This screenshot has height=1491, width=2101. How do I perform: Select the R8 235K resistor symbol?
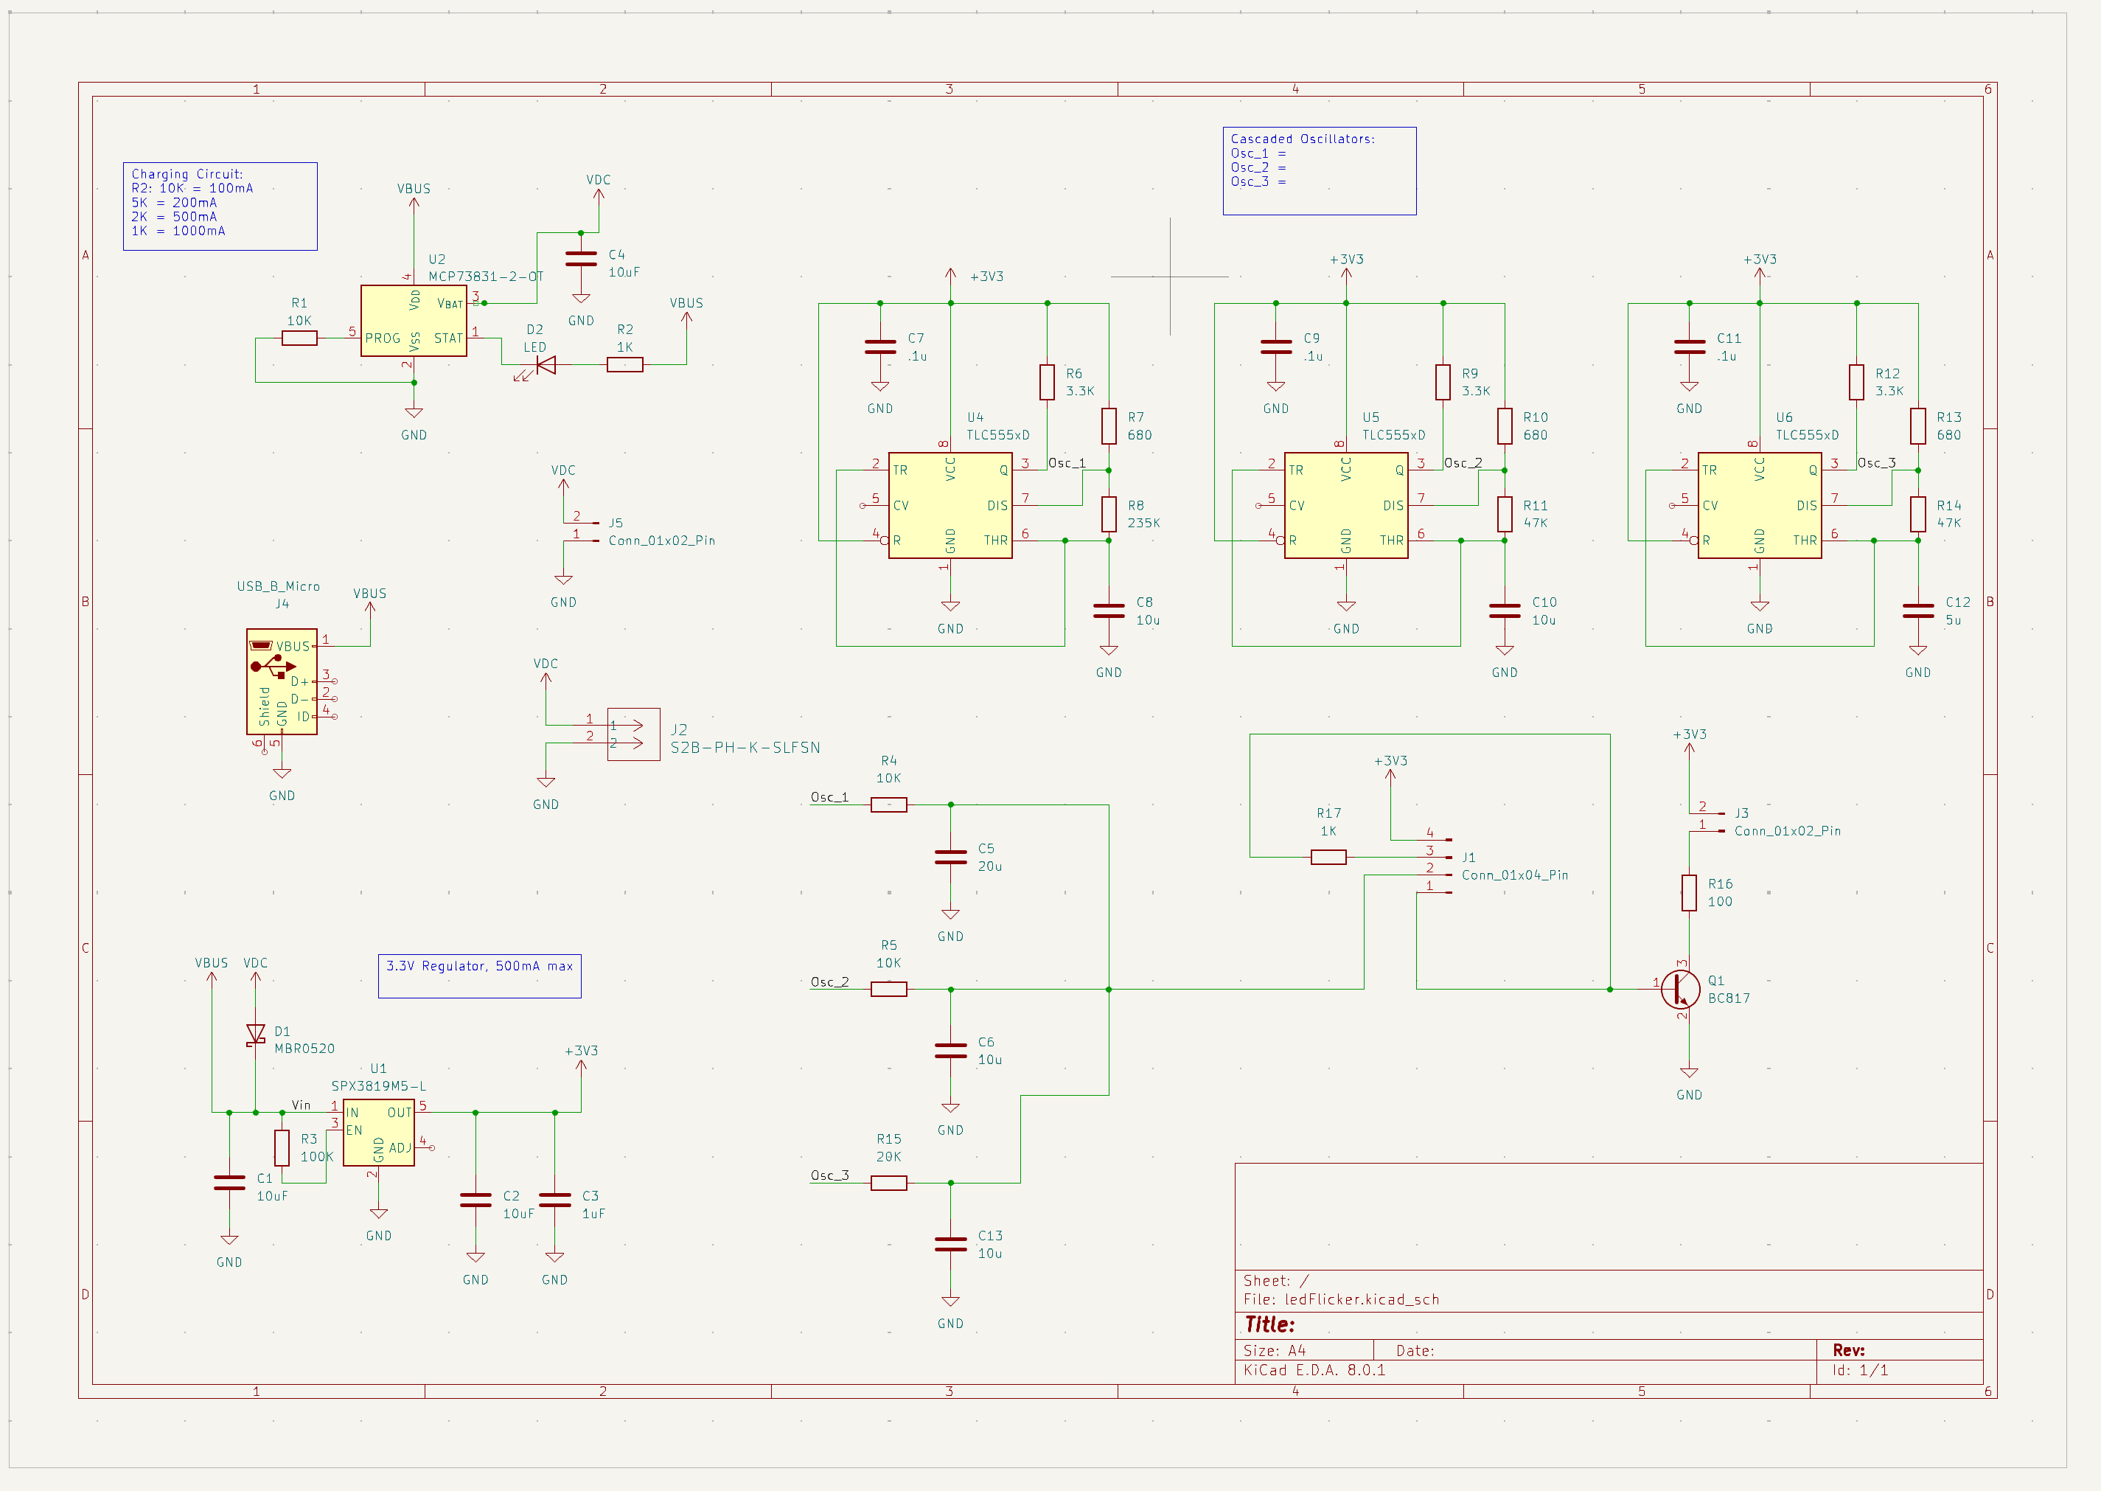[x=1109, y=514]
